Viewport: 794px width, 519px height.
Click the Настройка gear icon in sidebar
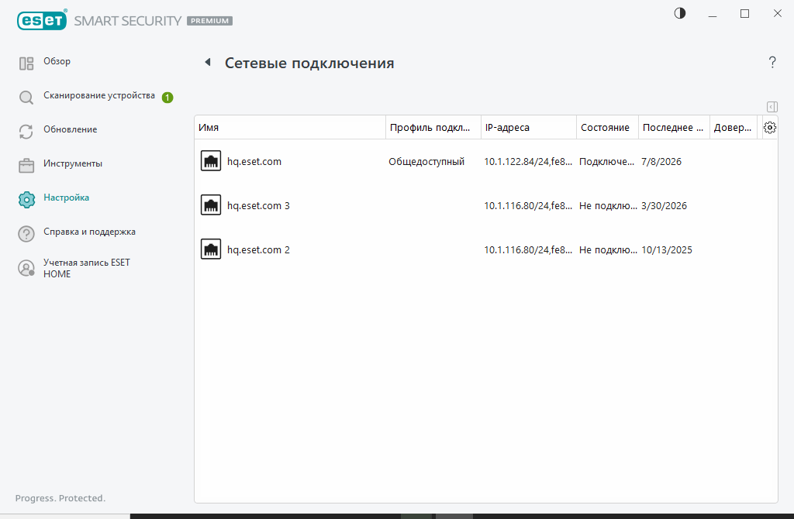(x=26, y=200)
